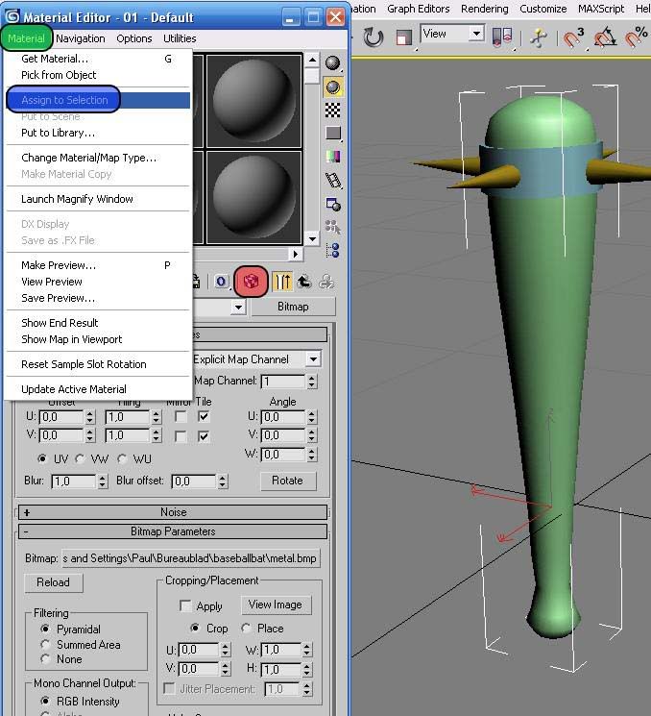Image resolution: width=651 pixels, height=716 pixels.
Task: Open the Rendering menu in main window
Action: [485, 9]
